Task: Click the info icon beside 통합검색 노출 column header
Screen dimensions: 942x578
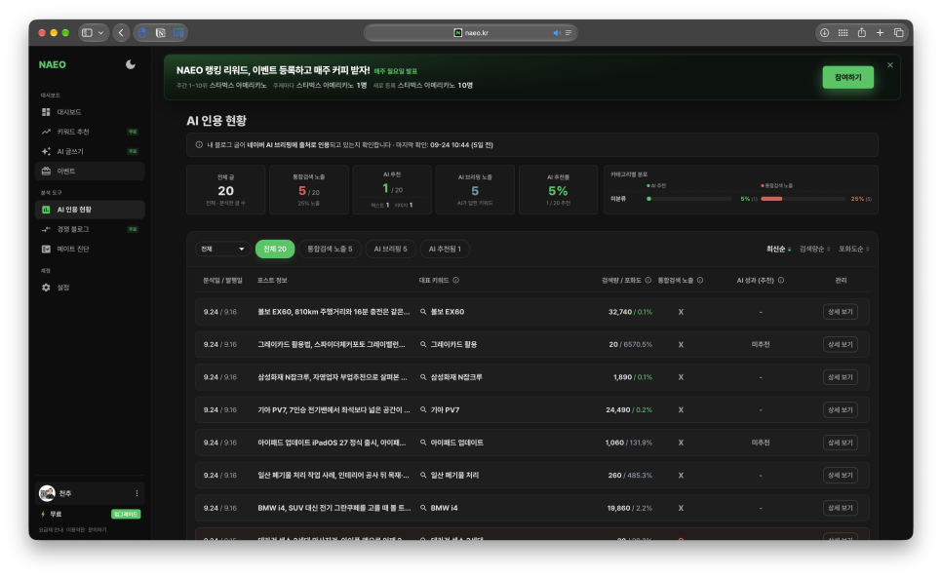Action: pyautogui.click(x=700, y=281)
